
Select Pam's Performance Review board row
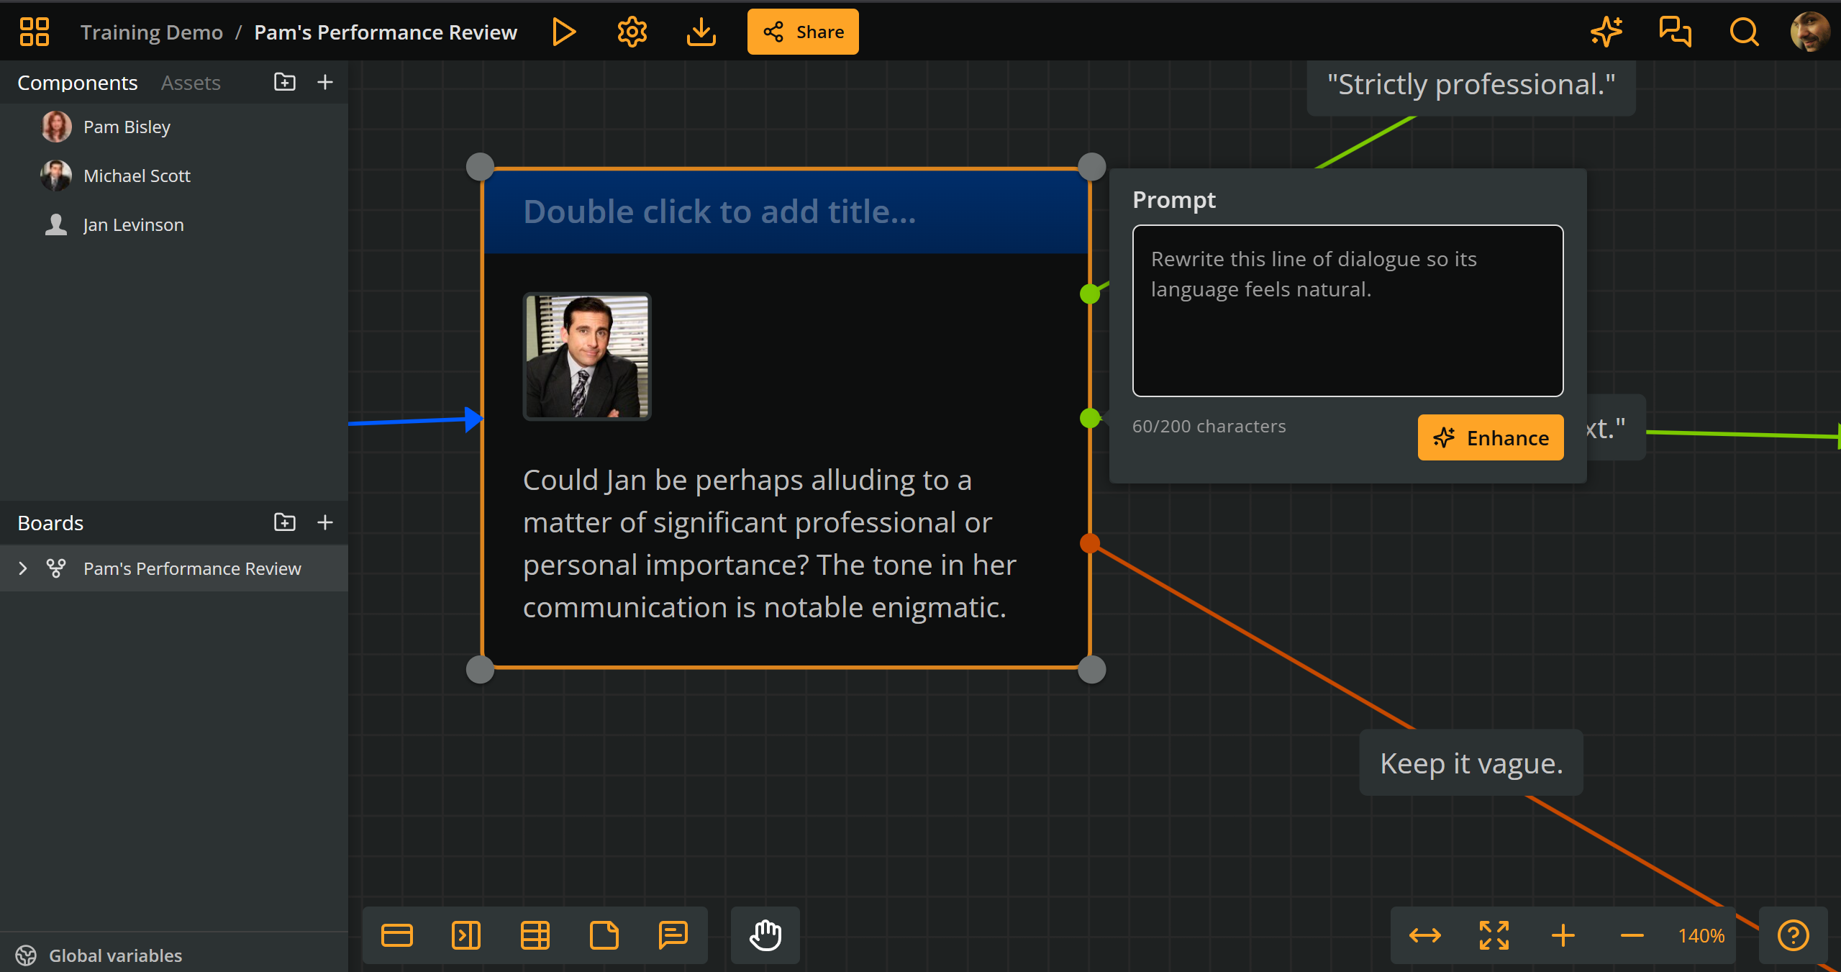[174, 568]
